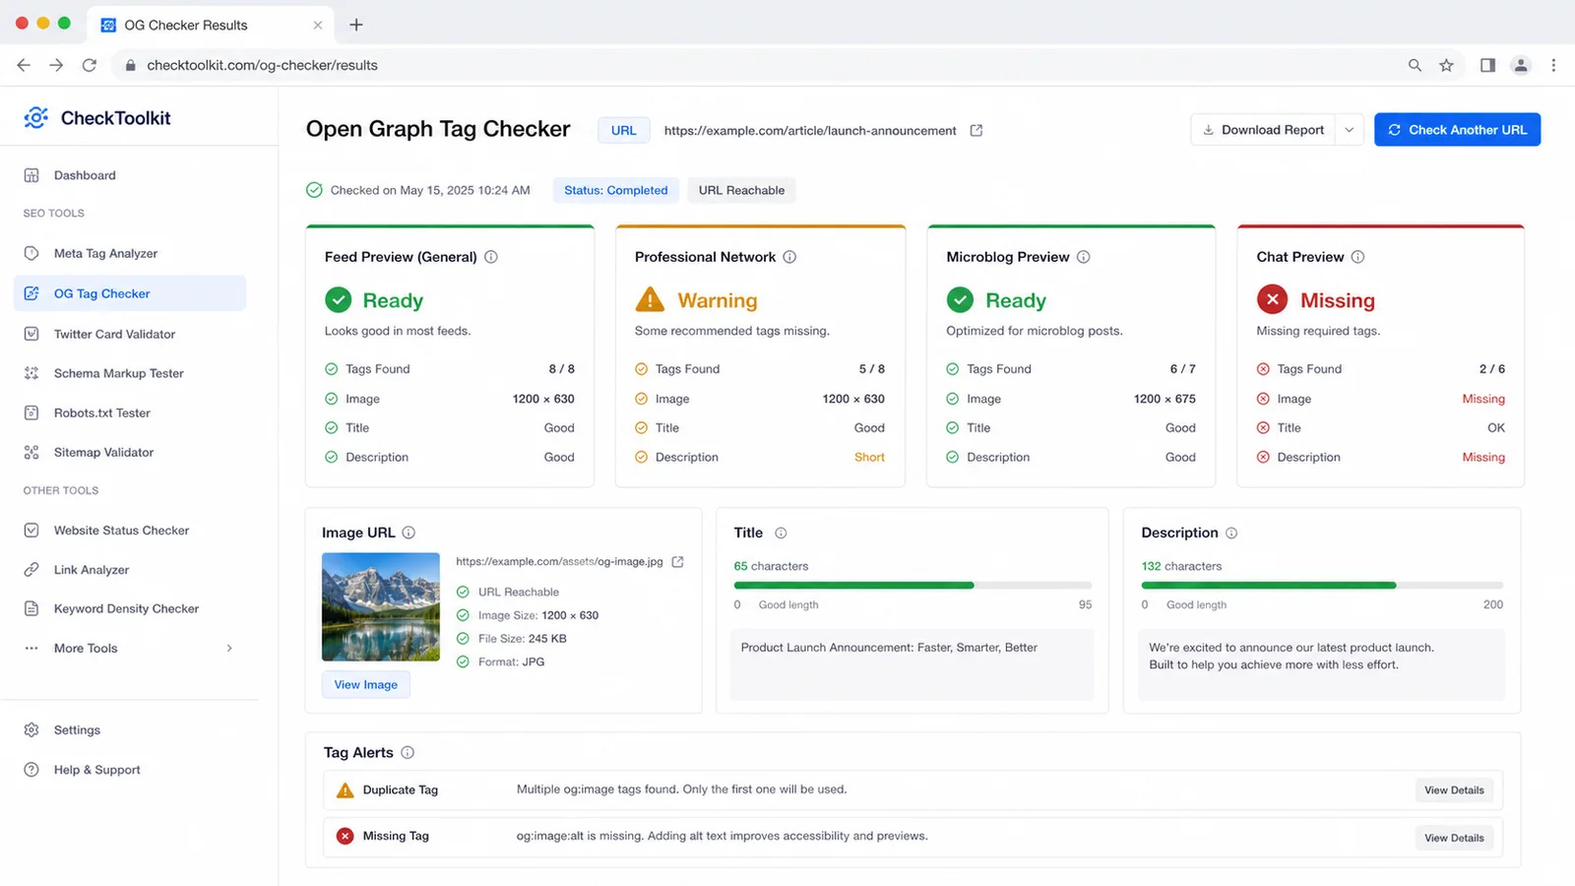
Task: Show info for Microblog Preview
Action: [1083, 257]
